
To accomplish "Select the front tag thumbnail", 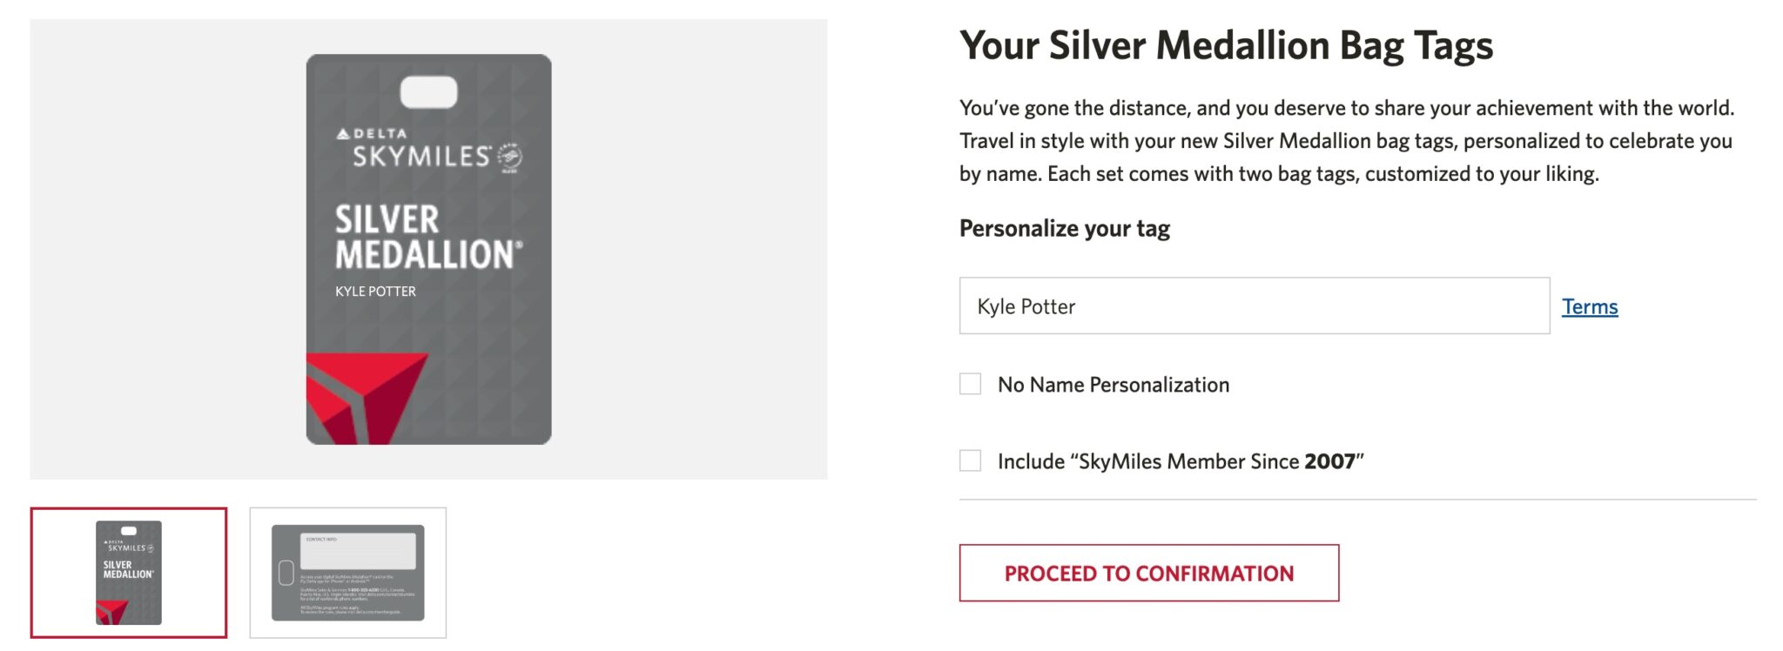I will pyautogui.click(x=127, y=574).
